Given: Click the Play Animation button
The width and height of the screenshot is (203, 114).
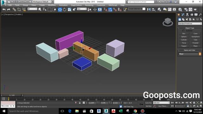Looking at the screenshot, I should point(180,103).
